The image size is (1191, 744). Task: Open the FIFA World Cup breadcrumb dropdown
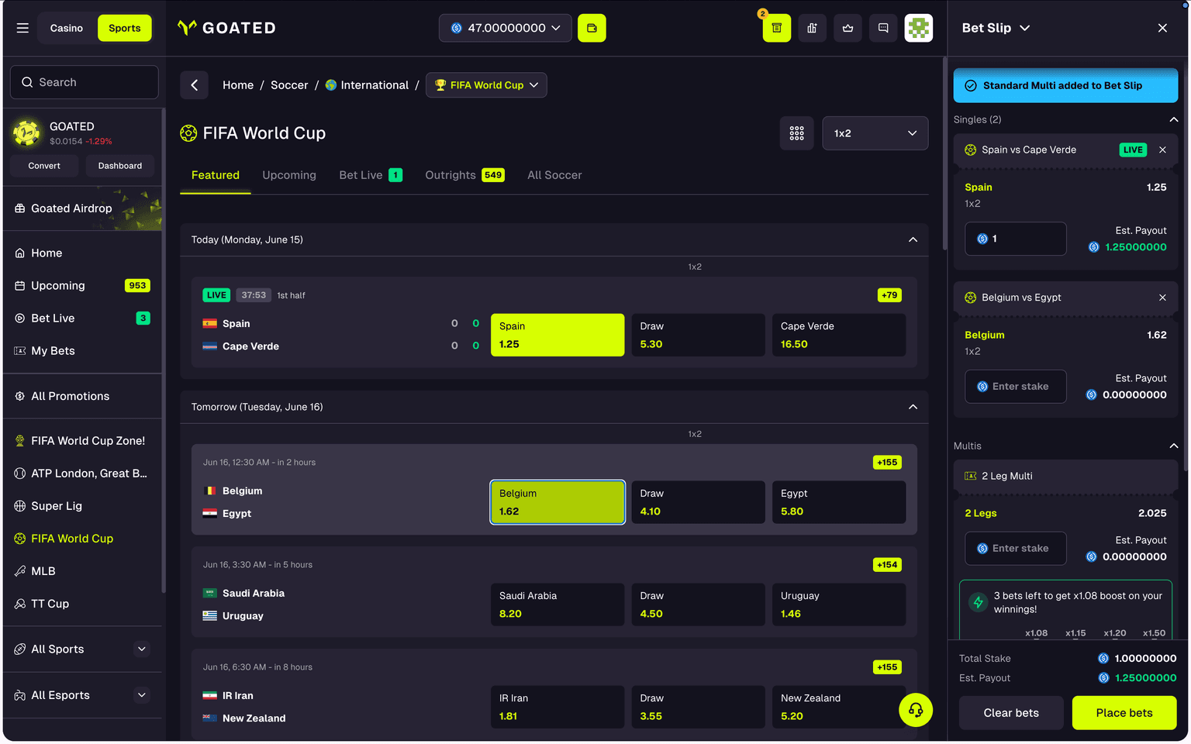pyautogui.click(x=486, y=85)
